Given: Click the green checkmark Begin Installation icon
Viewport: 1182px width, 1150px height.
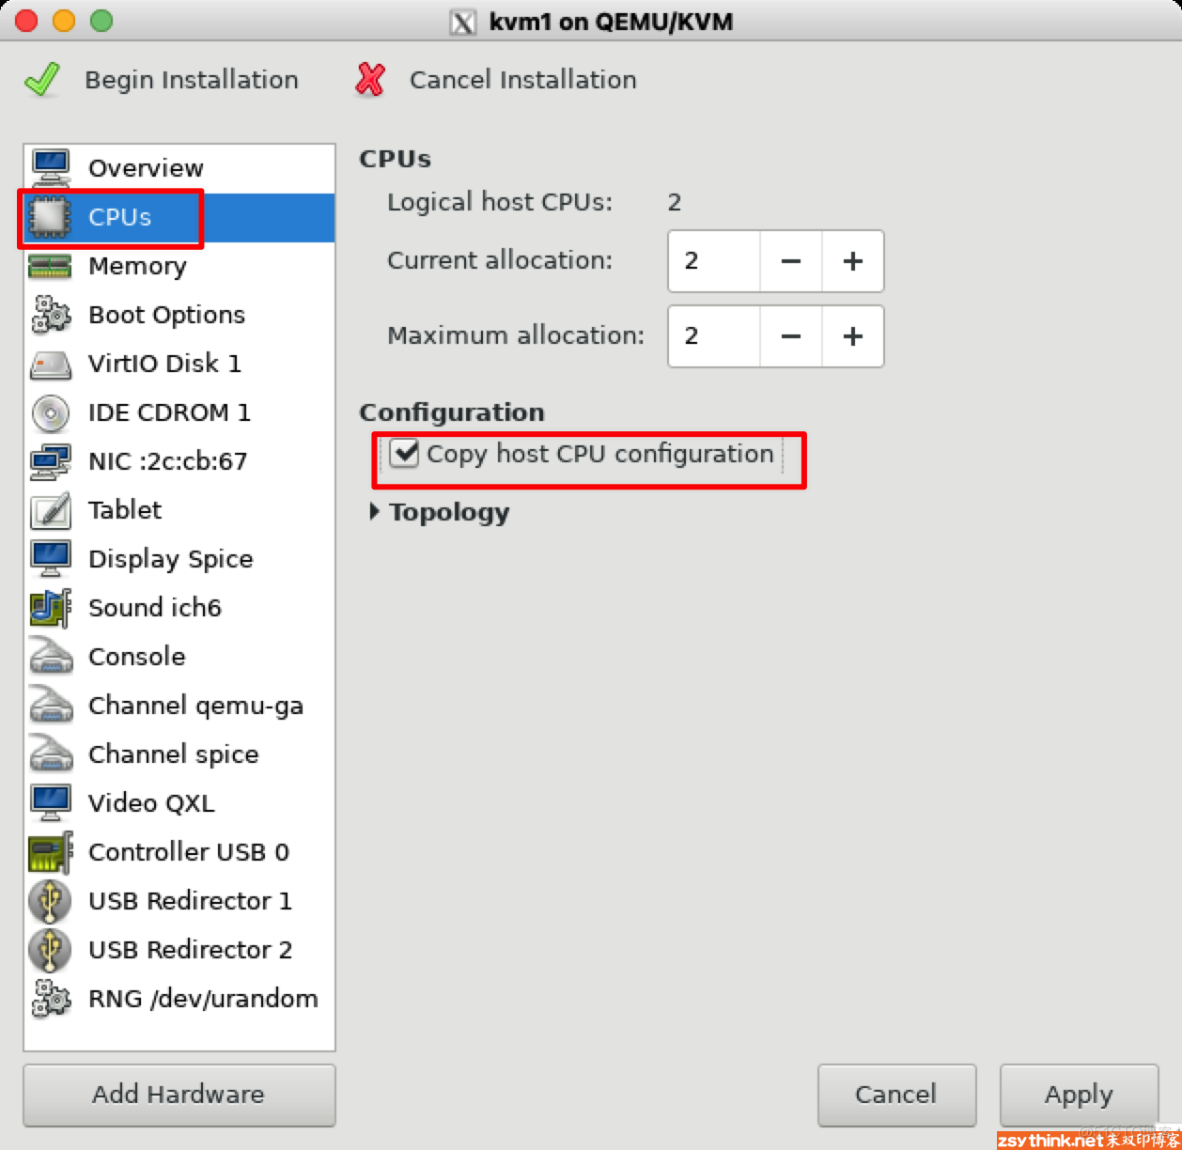Looking at the screenshot, I should tap(42, 80).
